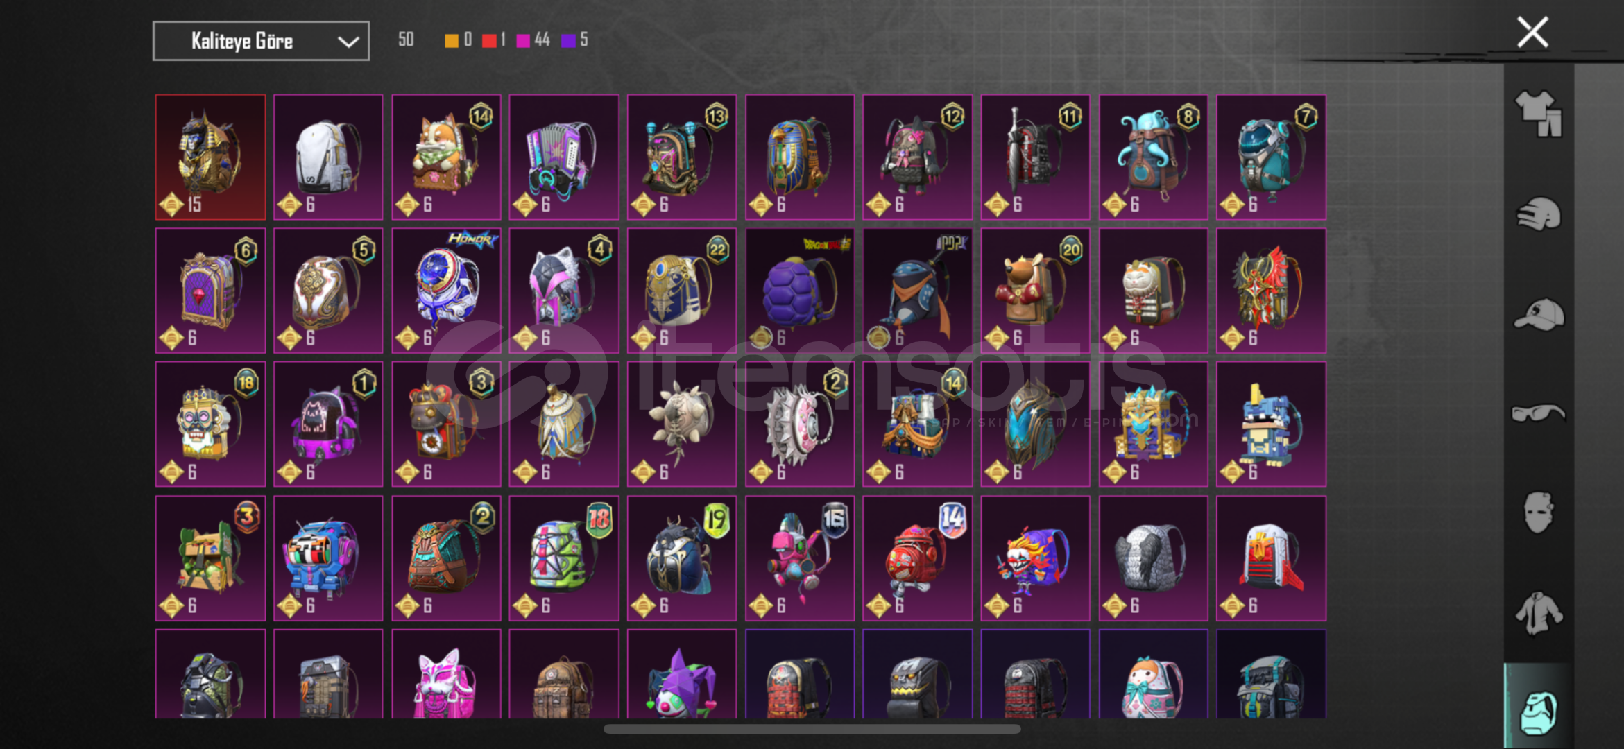Select the jacket category icon
This screenshot has width=1624, height=749.
point(1538,613)
